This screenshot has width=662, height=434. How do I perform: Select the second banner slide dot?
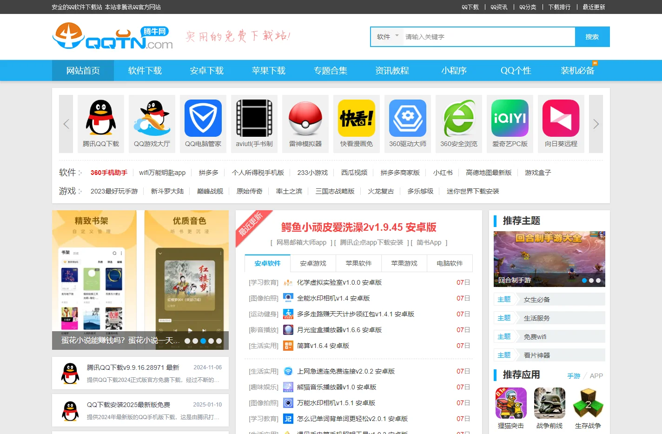pyautogui.click(x=195, y=341)
